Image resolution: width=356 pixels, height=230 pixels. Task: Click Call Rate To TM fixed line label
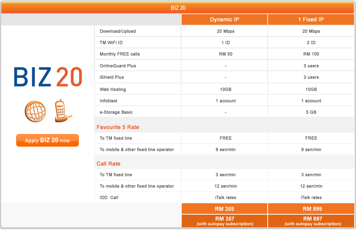pyautogui.click(x=116, y=175)
